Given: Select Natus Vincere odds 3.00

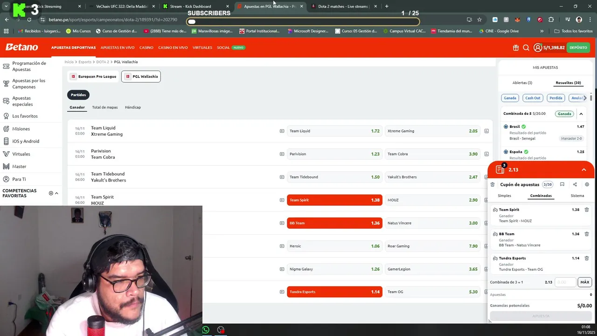Looking at the screenshot, I should (432, 223).
